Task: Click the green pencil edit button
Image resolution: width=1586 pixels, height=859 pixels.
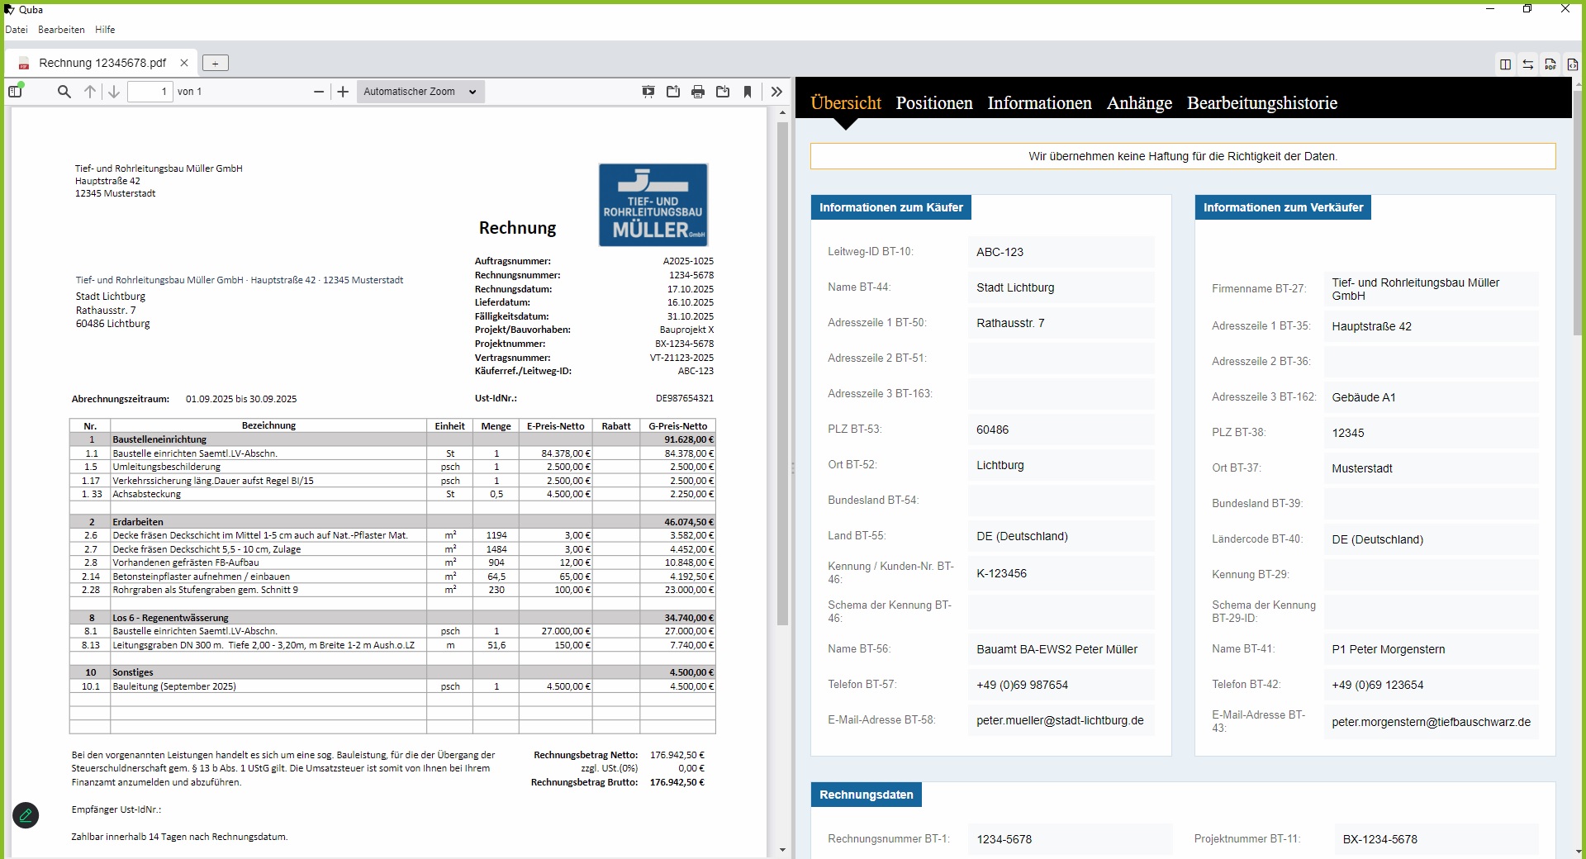Action: pos(26,815)
